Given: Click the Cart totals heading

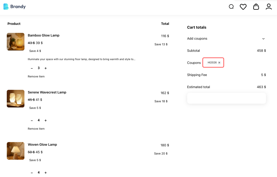Looking at the screenshot, I should click(197, 27).
